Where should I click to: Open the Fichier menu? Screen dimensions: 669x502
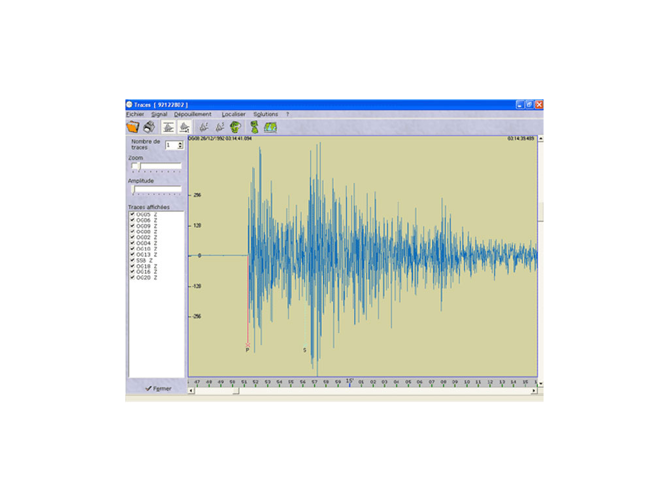135,114
